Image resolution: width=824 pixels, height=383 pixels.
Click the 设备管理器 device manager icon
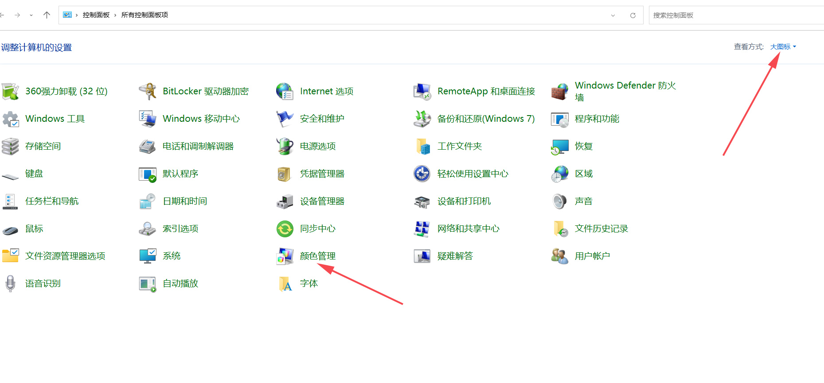click(285, 201)
